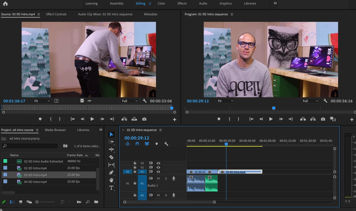Click Find icon in Project panel footer
This screenshot has width=356, height=211.
(x=88, y=202)
